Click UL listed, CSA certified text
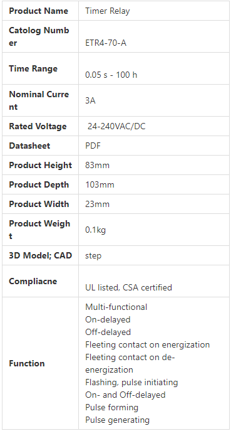 [x=129, y=287]
